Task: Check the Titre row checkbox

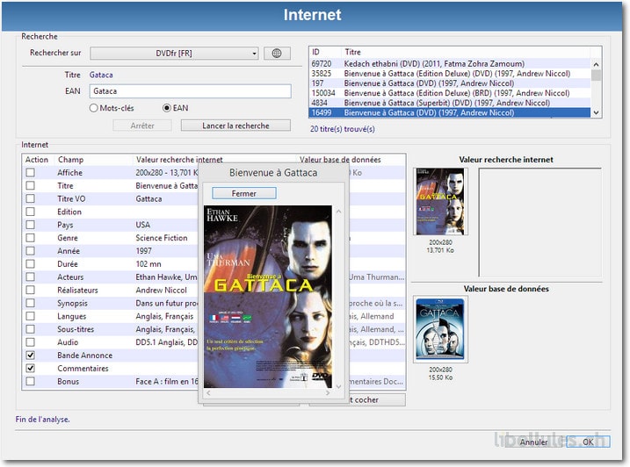Action: (x=30, y=185)
